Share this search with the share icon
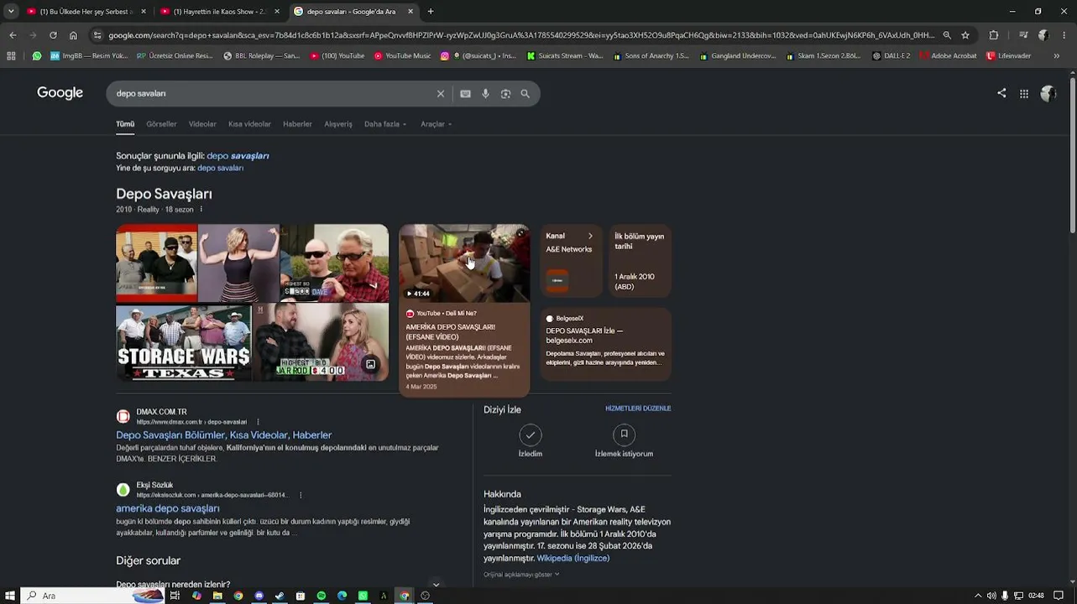 (x=1001, y=93)
